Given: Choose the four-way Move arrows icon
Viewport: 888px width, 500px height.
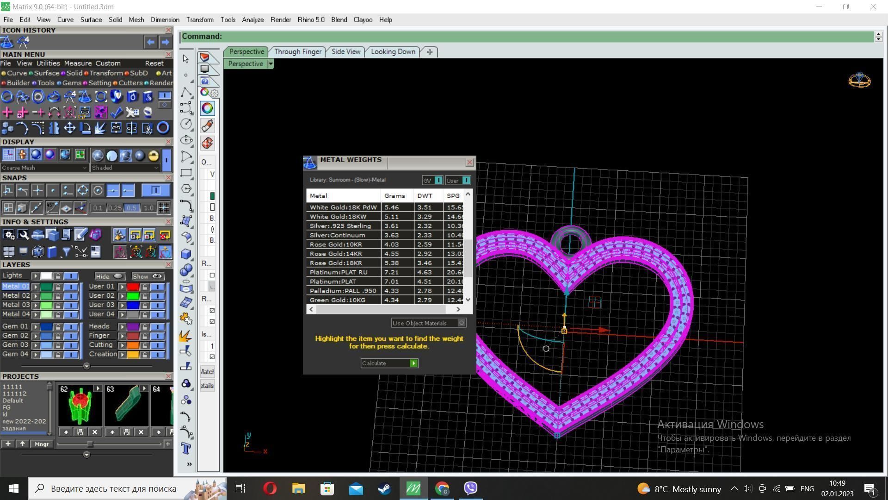Looking at the screenshot, I should coord(69,128).
